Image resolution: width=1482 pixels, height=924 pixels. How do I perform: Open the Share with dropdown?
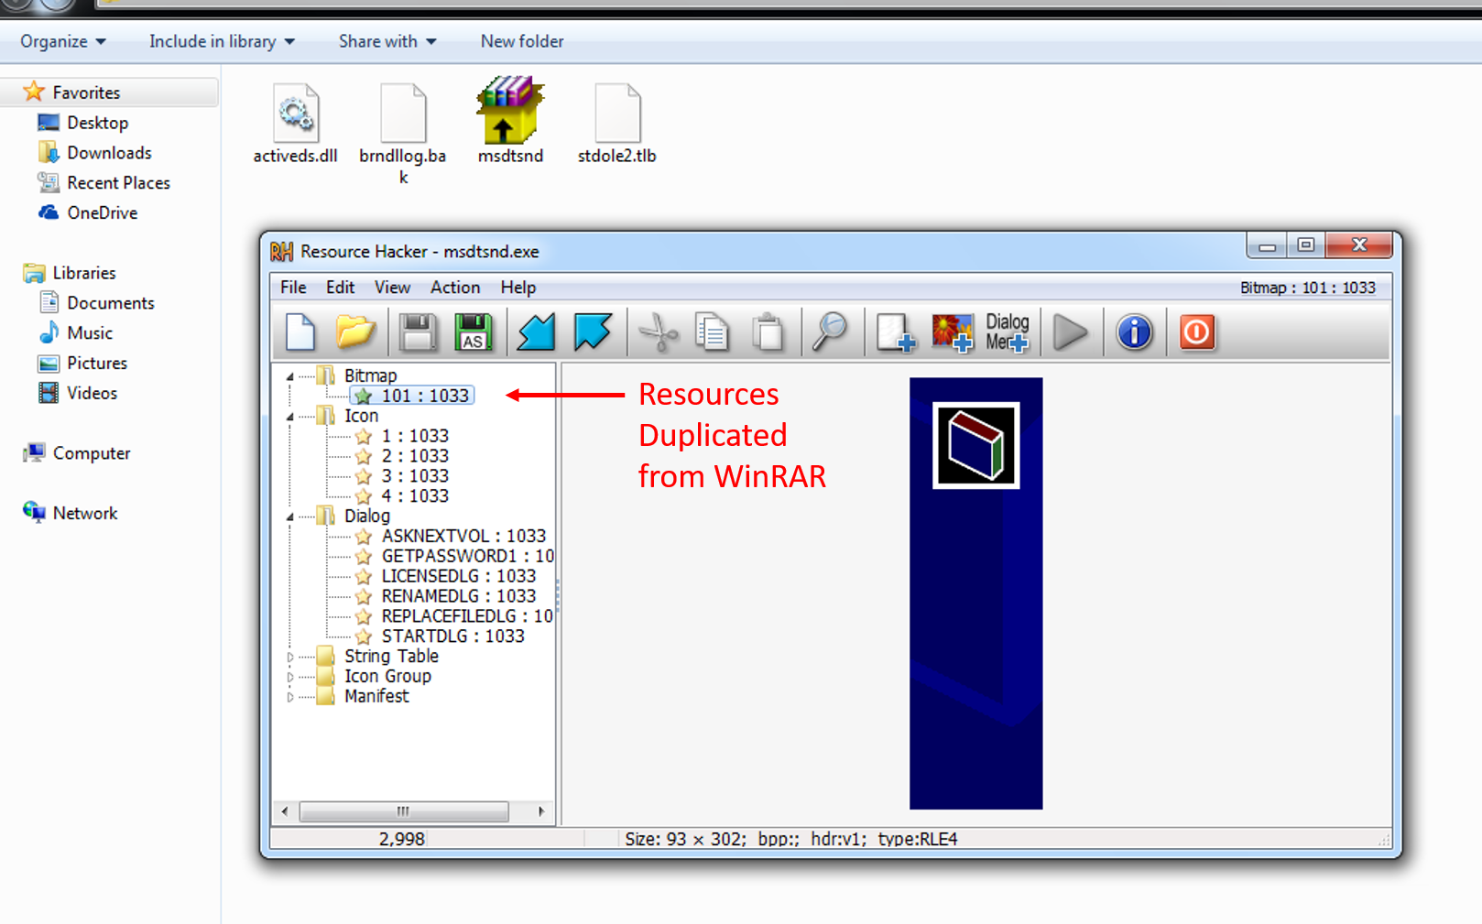387,41
